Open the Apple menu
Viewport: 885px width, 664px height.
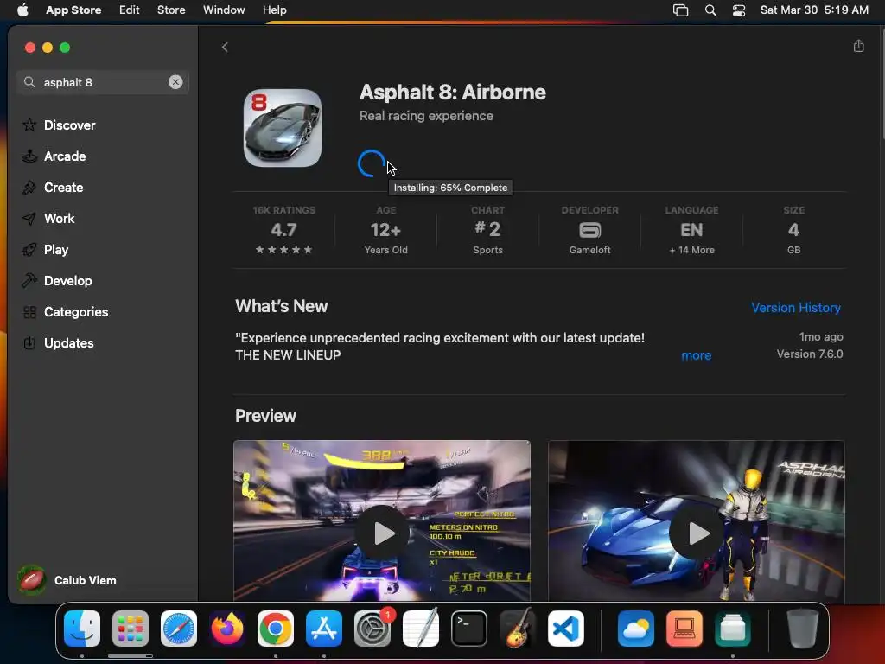pos(22,10)
